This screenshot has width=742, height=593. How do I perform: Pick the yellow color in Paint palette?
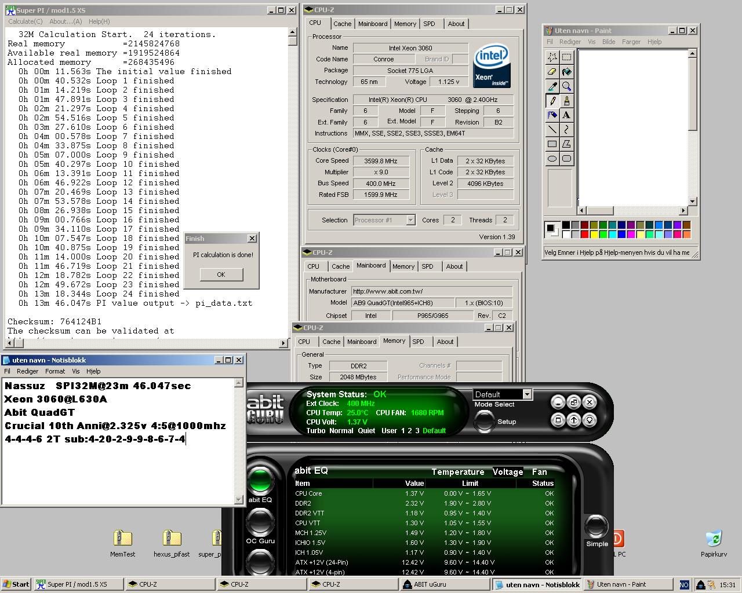pyautogui.click(x=594, y=235)
